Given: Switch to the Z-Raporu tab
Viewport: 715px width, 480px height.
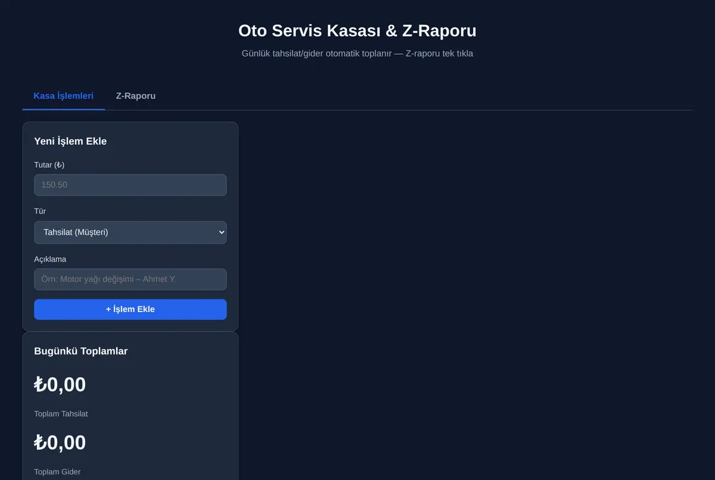Looking at the screenshot, I should point(136,96).
